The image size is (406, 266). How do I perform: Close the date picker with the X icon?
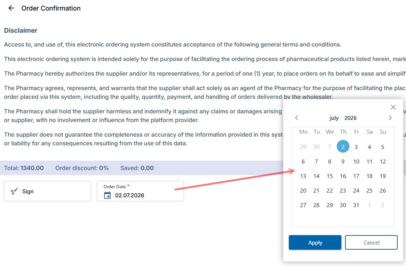[393, 107]
